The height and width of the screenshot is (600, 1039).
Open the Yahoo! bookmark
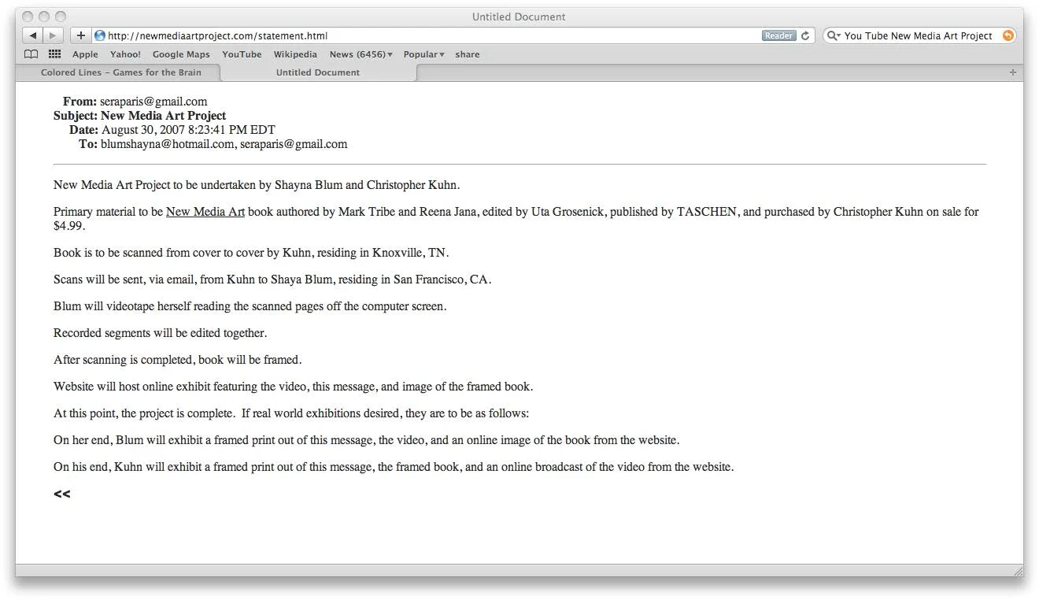tap(125, 54)
